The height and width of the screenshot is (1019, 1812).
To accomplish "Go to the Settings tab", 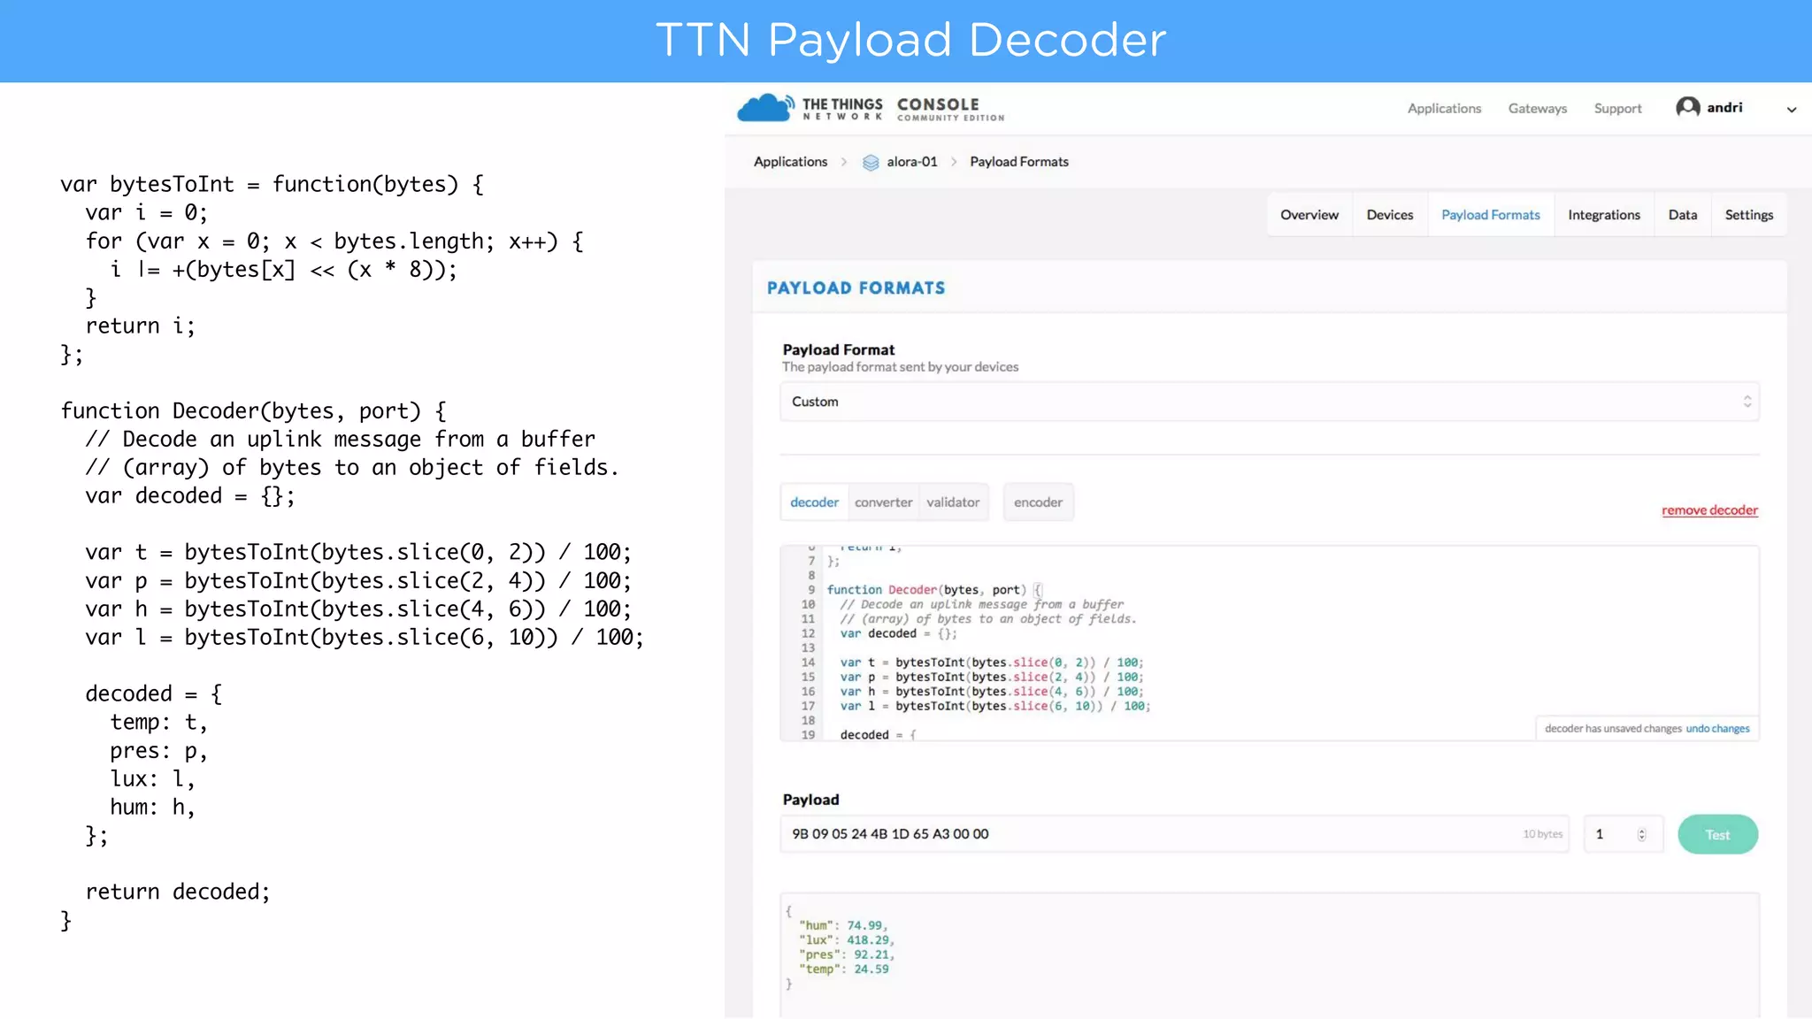I will 1748,215.
